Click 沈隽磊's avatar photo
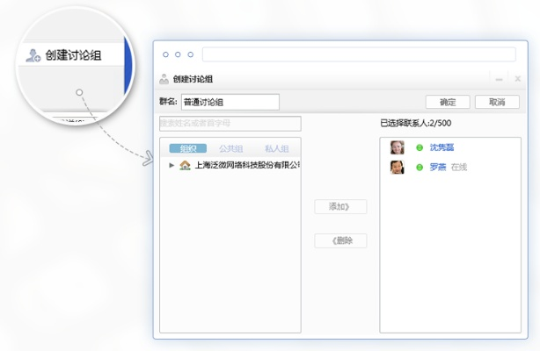This screenshot has height=351, width=540. [x=398, y=147]
